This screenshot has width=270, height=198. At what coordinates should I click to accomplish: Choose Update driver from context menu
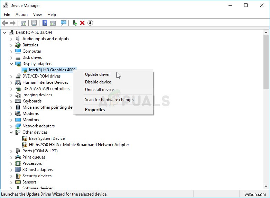coord(113,74)
